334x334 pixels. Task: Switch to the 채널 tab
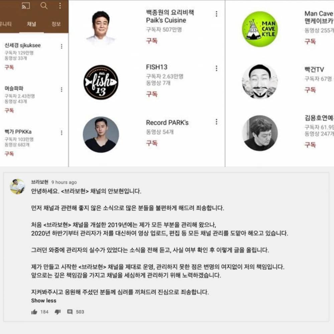tap(31, 24)
